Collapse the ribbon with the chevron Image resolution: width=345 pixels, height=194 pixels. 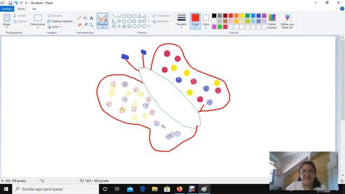coord(336,9)
